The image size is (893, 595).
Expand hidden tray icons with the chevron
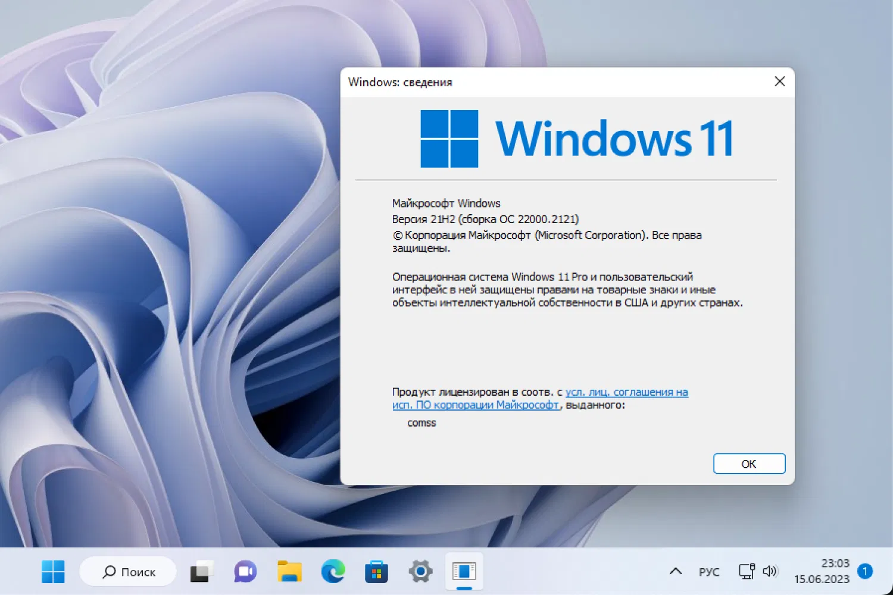676,571
